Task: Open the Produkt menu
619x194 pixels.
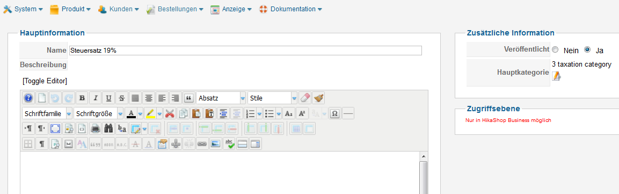Action: point(70,9)
